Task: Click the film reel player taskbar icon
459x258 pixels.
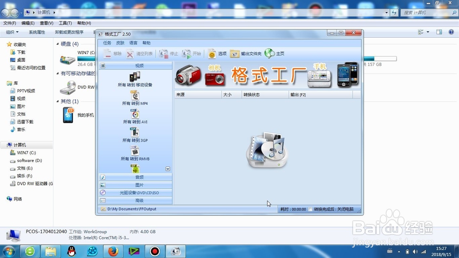Action: click(x=92, y=251)
